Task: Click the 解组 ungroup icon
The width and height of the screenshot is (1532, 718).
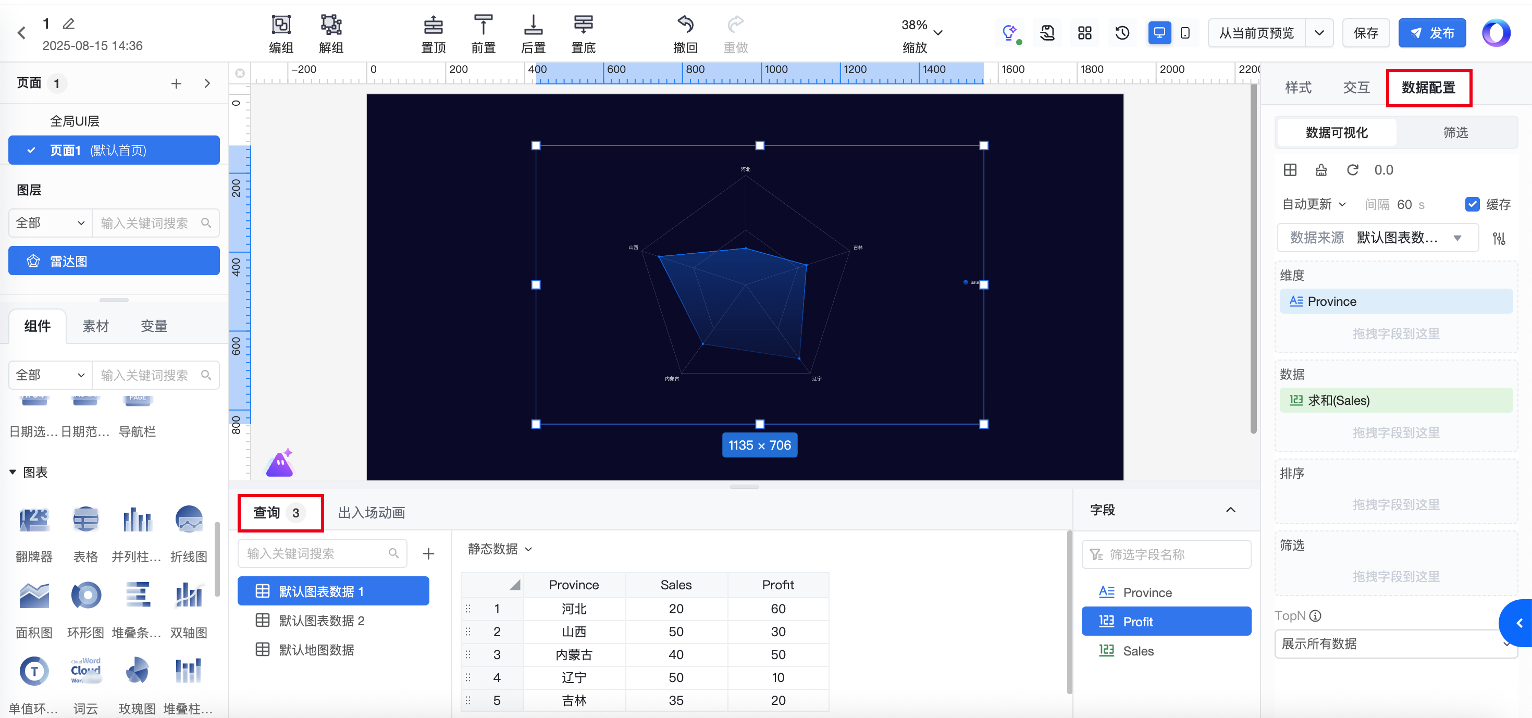Action: click(x=331, y=26)
